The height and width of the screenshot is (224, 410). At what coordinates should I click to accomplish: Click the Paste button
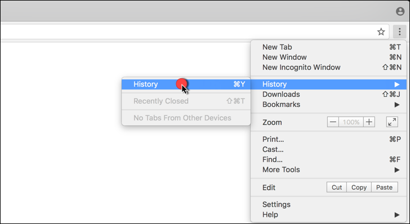point(384,187)
